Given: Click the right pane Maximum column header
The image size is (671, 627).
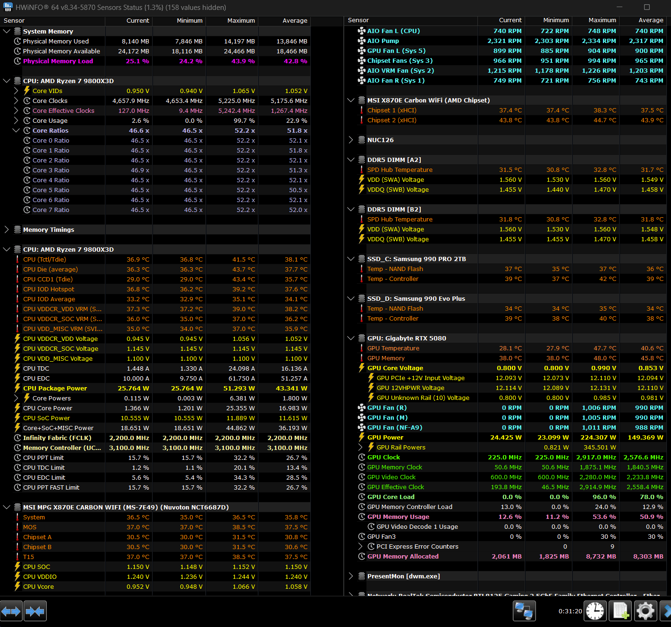Looking at the screenshot, I should tap(595, 20).
